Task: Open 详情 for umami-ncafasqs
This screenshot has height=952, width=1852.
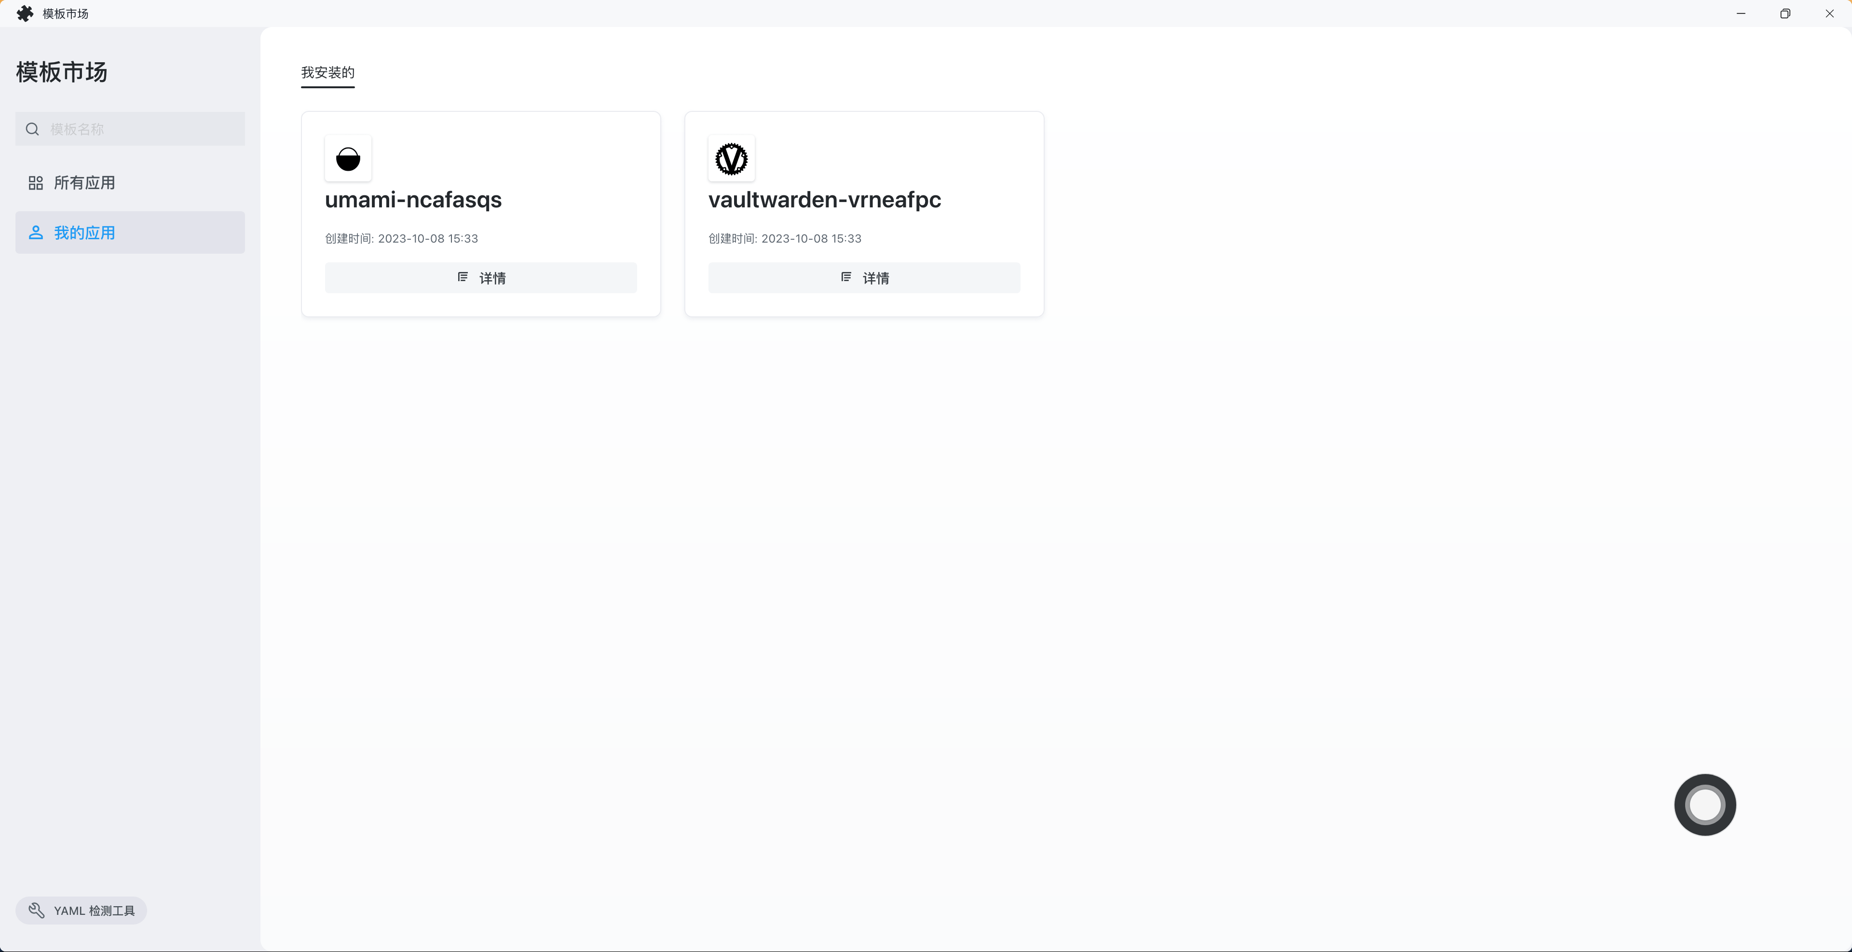Action: click(x=480, y=278)
